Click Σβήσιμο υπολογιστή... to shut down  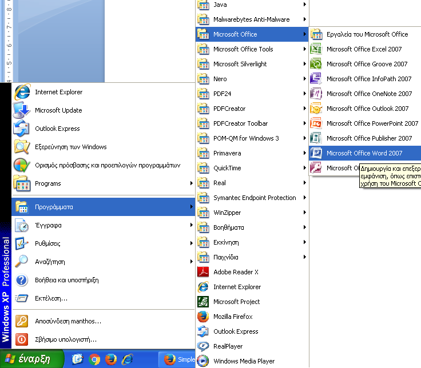click(104, 339)
